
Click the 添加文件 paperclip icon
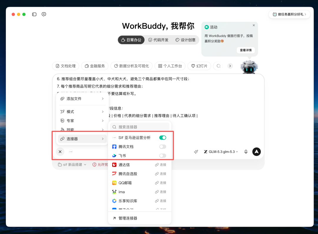point(62,99)
